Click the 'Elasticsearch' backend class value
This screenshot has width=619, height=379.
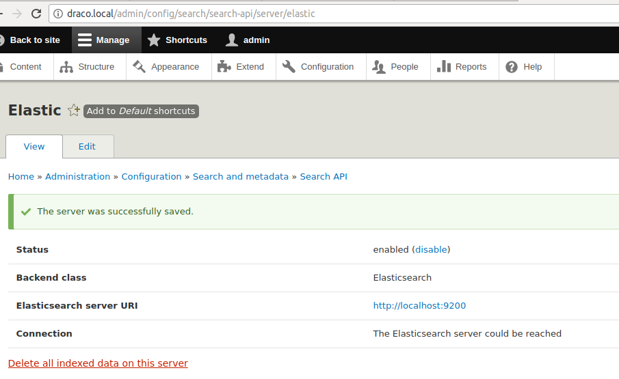coord(402,278)
